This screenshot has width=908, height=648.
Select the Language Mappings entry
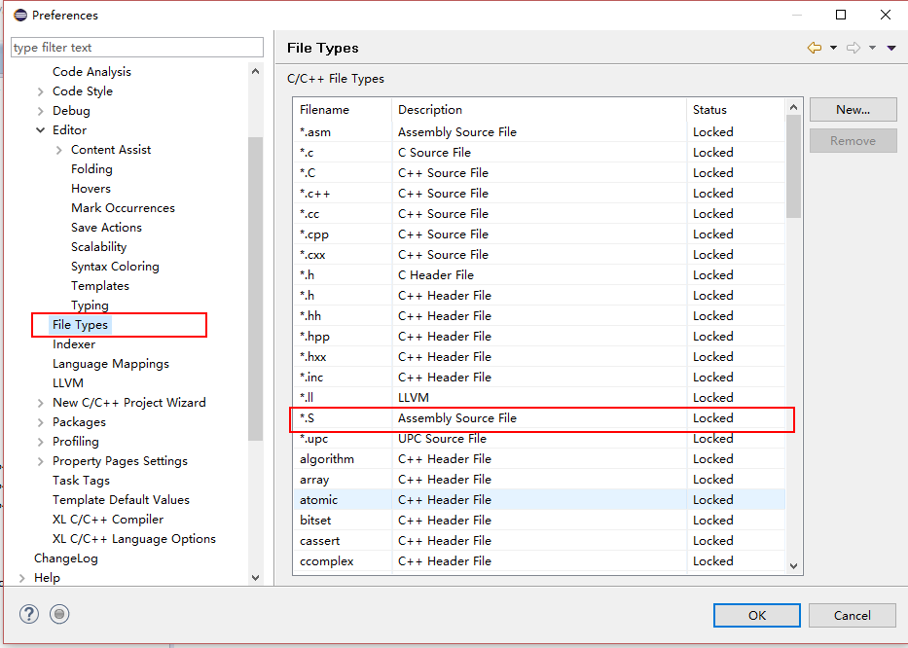click(x=111, y=364)
